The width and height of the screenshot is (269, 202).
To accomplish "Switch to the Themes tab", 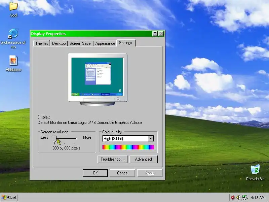I will 42,43.
